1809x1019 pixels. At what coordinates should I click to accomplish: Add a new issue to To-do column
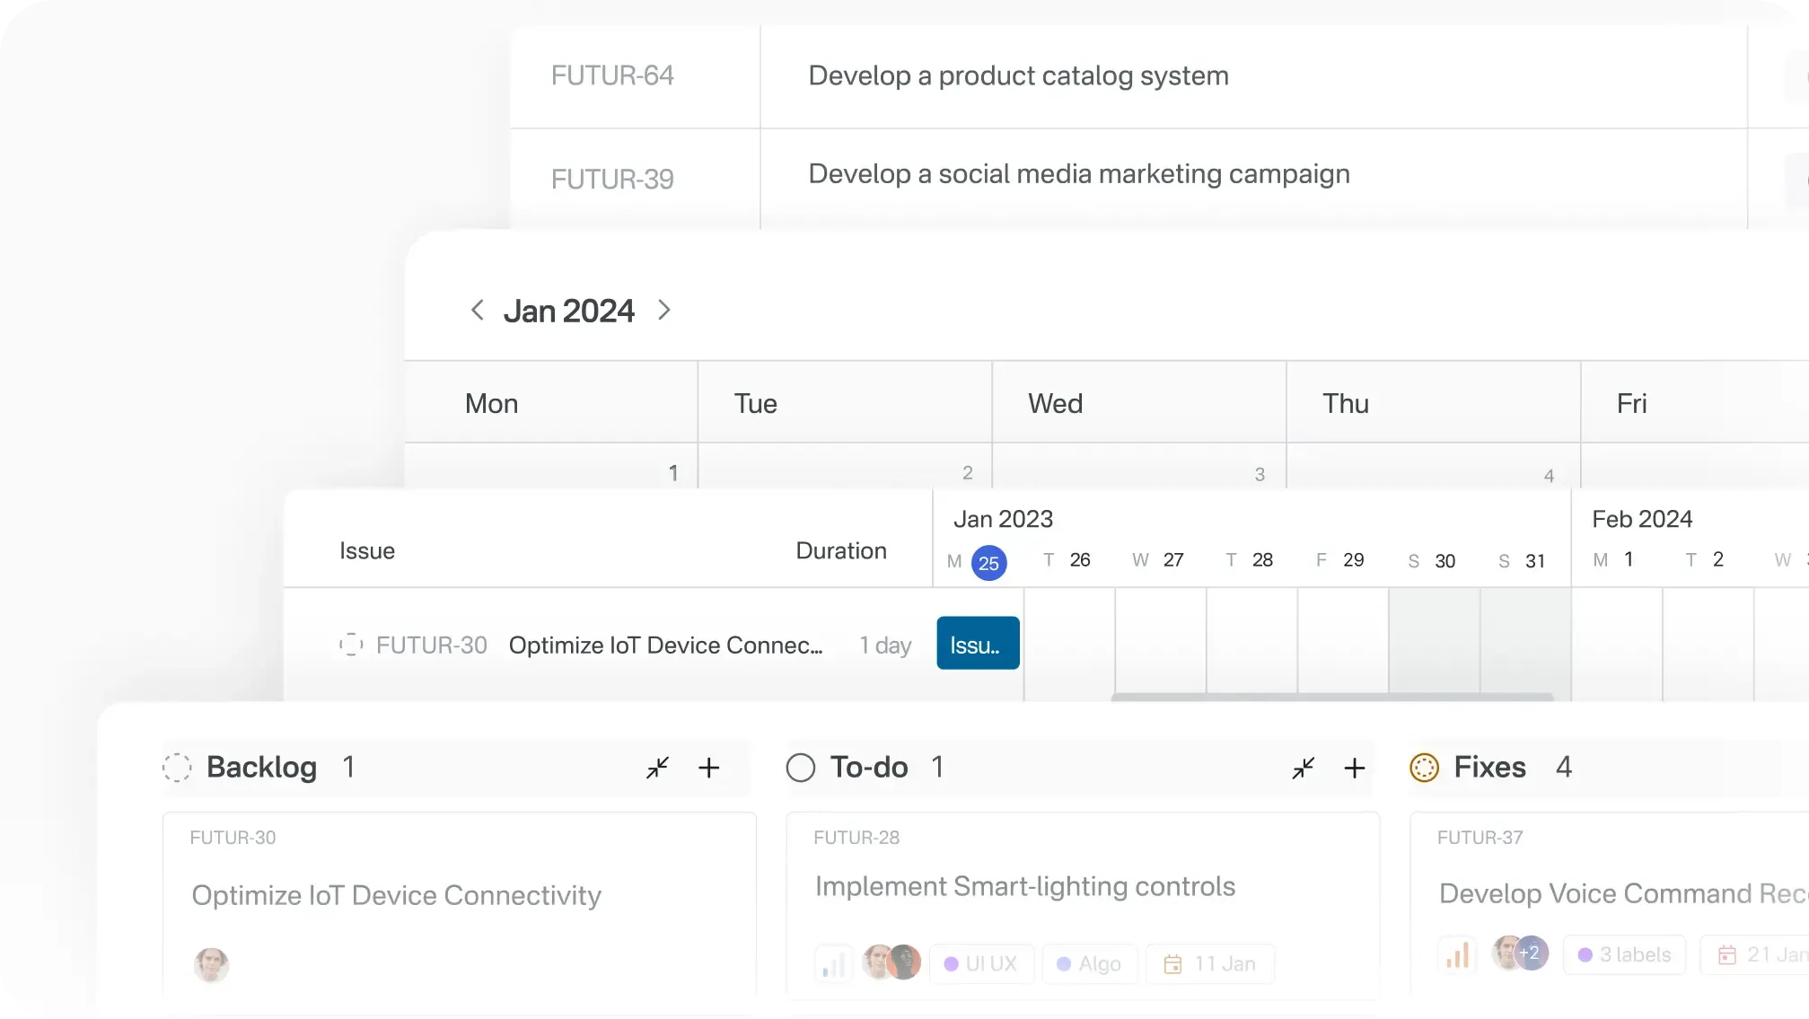[1356, 768]
